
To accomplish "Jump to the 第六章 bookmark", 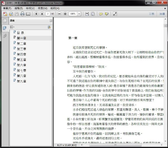I will [22, 65].
